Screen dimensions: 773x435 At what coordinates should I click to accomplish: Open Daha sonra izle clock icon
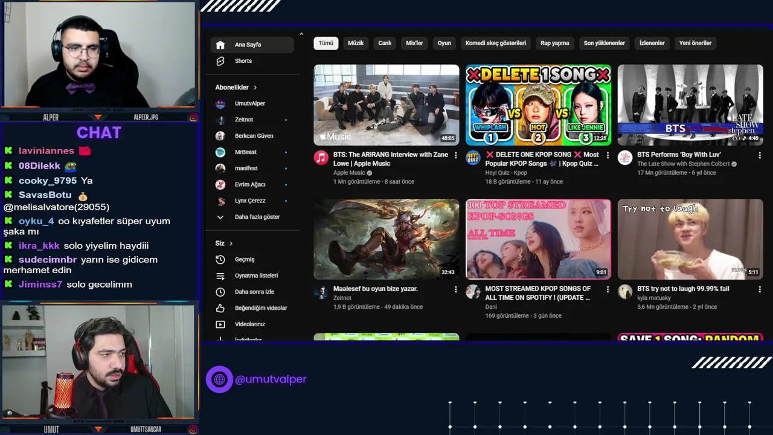220,292
